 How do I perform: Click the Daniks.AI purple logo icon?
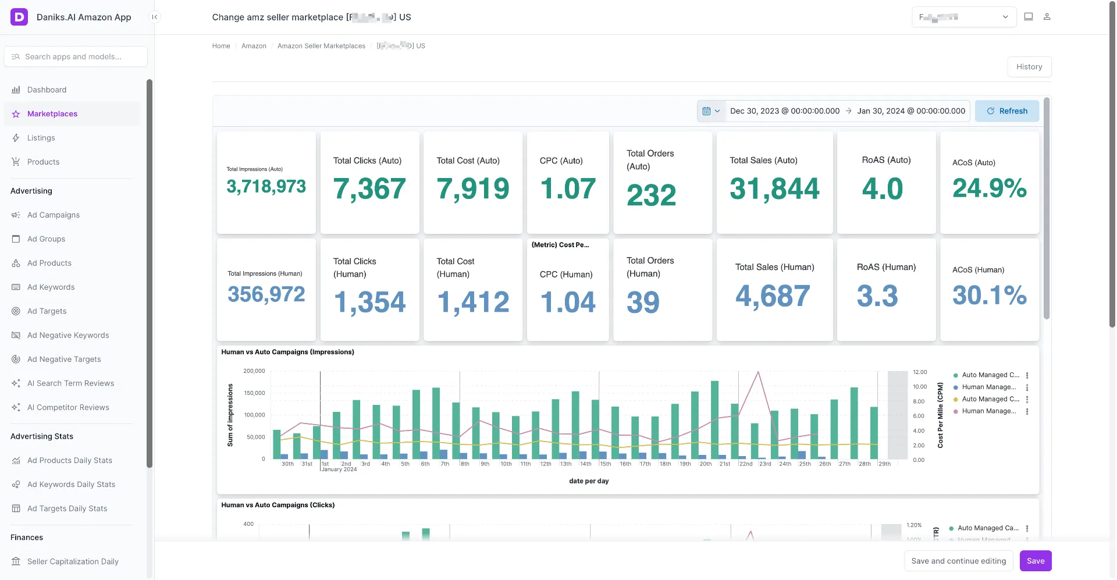(19, 17)
